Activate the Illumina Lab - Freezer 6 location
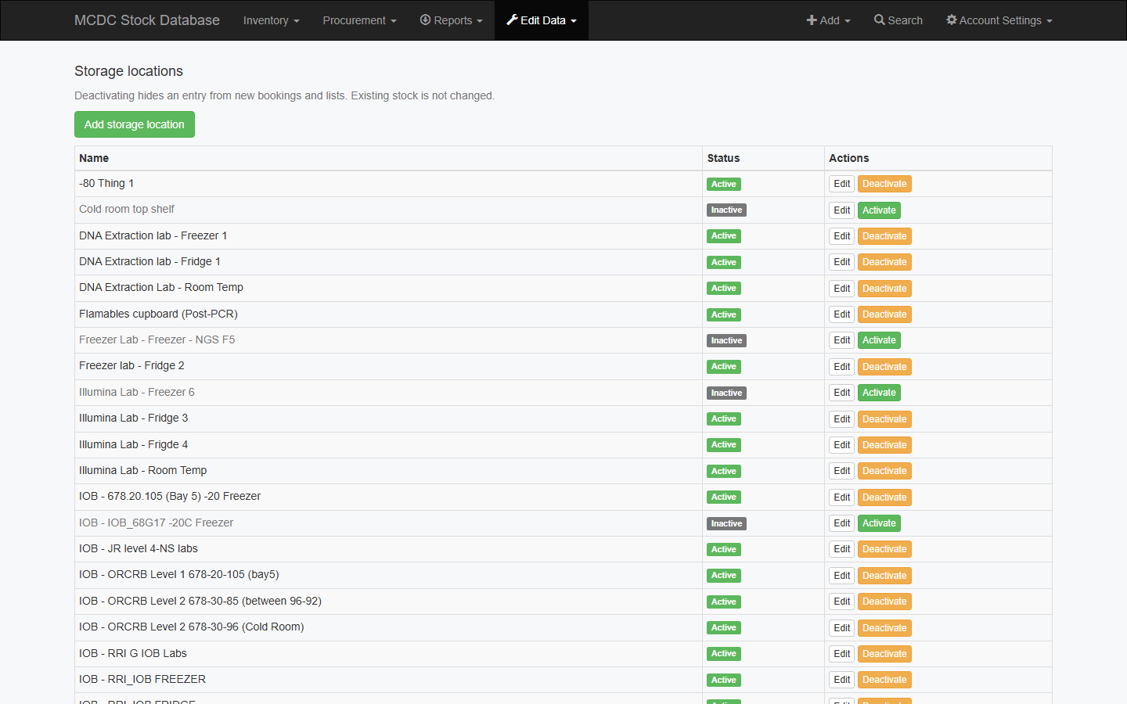 (x=879, y=393)
